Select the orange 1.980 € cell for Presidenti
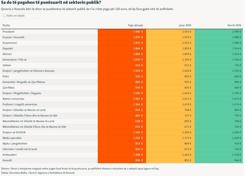 point(138,32)
